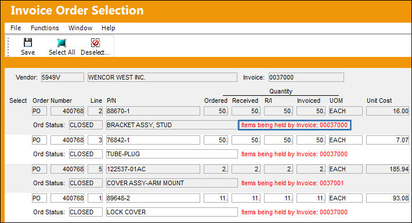Click the P/N field 76842-1
Screen dimensions: 412x223
(x=153, y=140)
